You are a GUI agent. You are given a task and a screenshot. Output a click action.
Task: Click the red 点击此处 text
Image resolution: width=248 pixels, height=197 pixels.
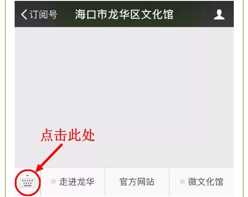(68, 135)
